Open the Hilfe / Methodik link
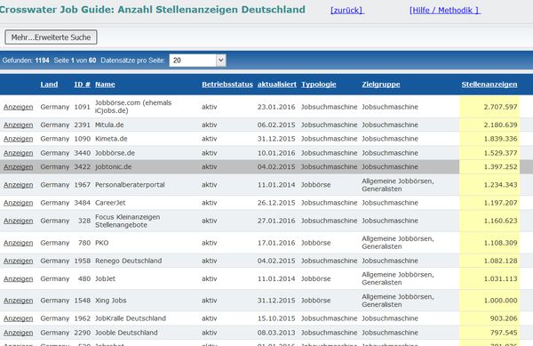Image resolution: width=533 pixels, height=346 pixels. click(x=445, y=11)
